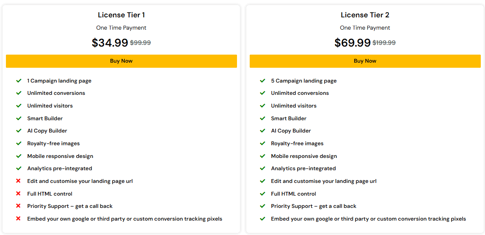The width and height of the screenshot is (485, 235).
Task: Click green check beside Tier 2 AI Copy Builder
Action: click(263, 131)
